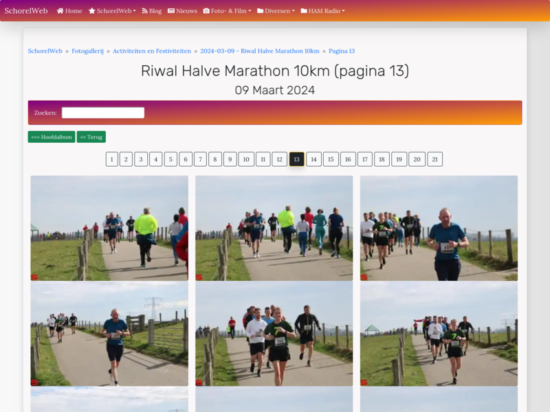Click the camera icon for Foto- & Film
Viewport: 550px width, 412px height.
tap(206, 11)
